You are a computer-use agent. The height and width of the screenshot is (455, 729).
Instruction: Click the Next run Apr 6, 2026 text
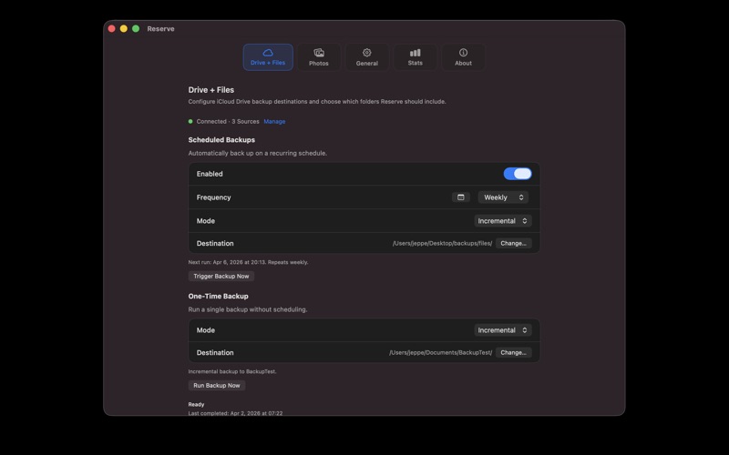[248, 262]
